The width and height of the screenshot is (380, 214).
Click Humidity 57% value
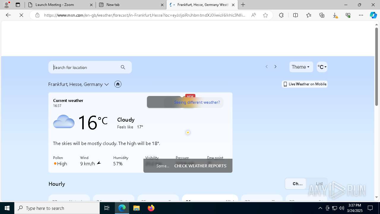point(118,163)
